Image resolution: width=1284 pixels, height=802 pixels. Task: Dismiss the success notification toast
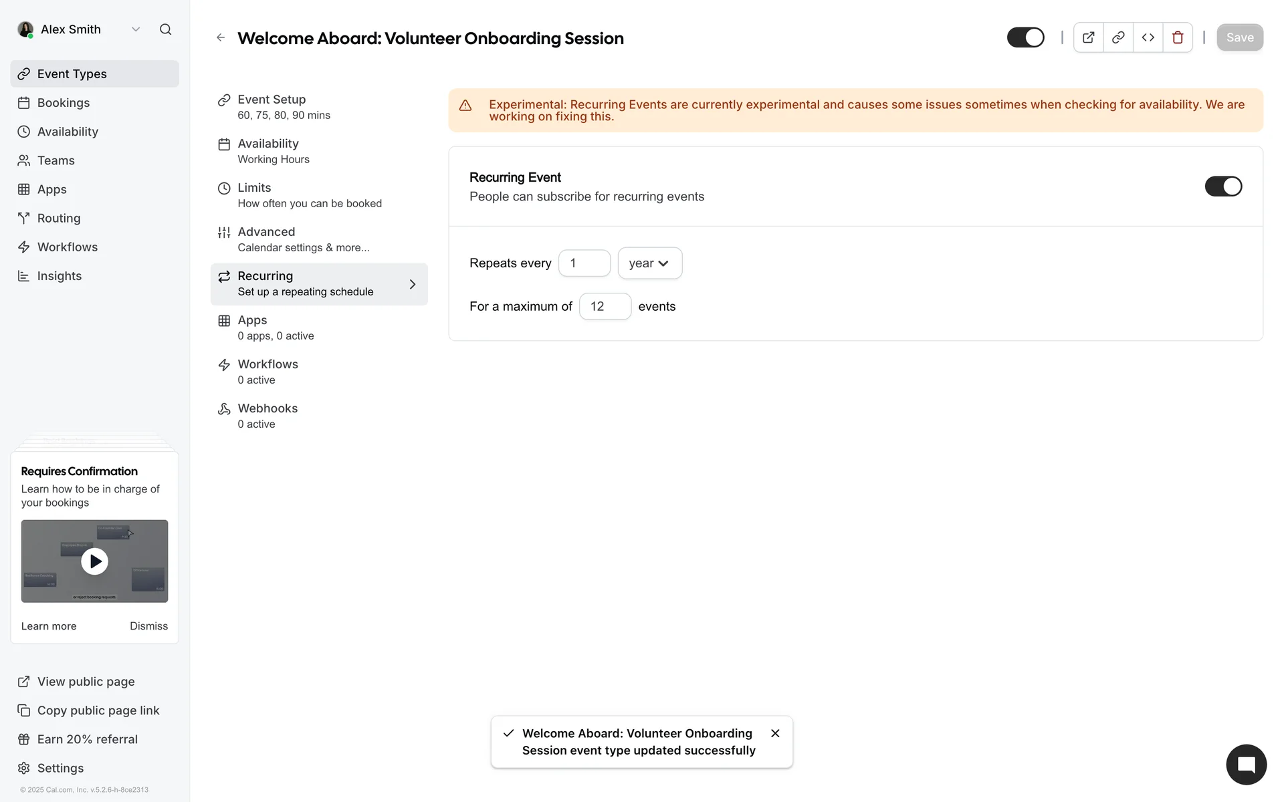pos(775,733)
